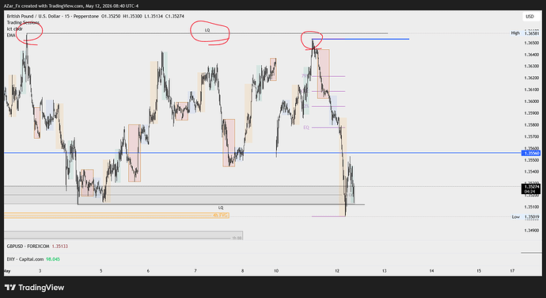Click the 1.35100 price scale label
Screen dimensions: 546x298
tap(532, 207)
